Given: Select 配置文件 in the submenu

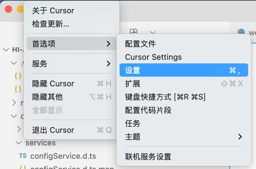Looking at the screenshot, I should click(140, 44).
